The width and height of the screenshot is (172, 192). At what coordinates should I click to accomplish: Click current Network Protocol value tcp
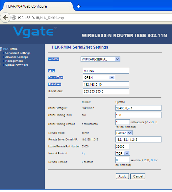[x=84, y=153]
